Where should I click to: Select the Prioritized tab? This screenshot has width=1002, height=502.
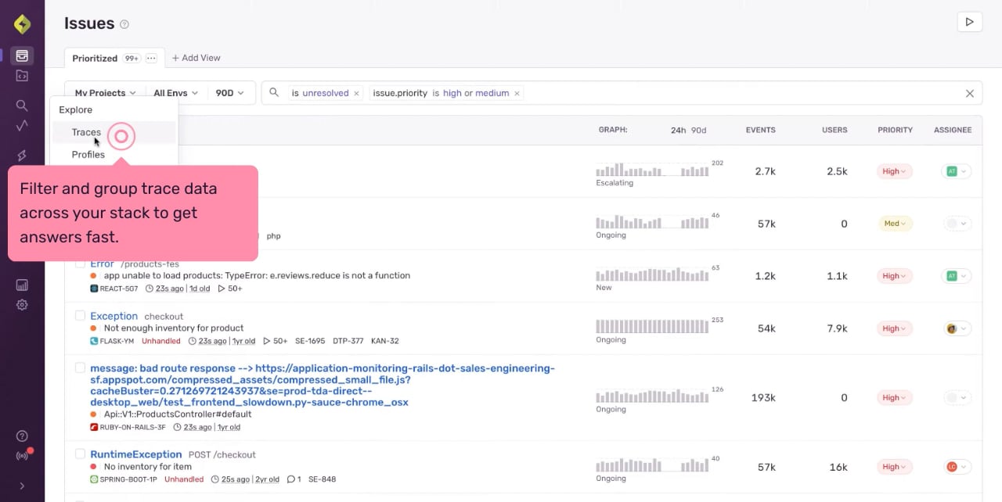[x=95, y=59]
